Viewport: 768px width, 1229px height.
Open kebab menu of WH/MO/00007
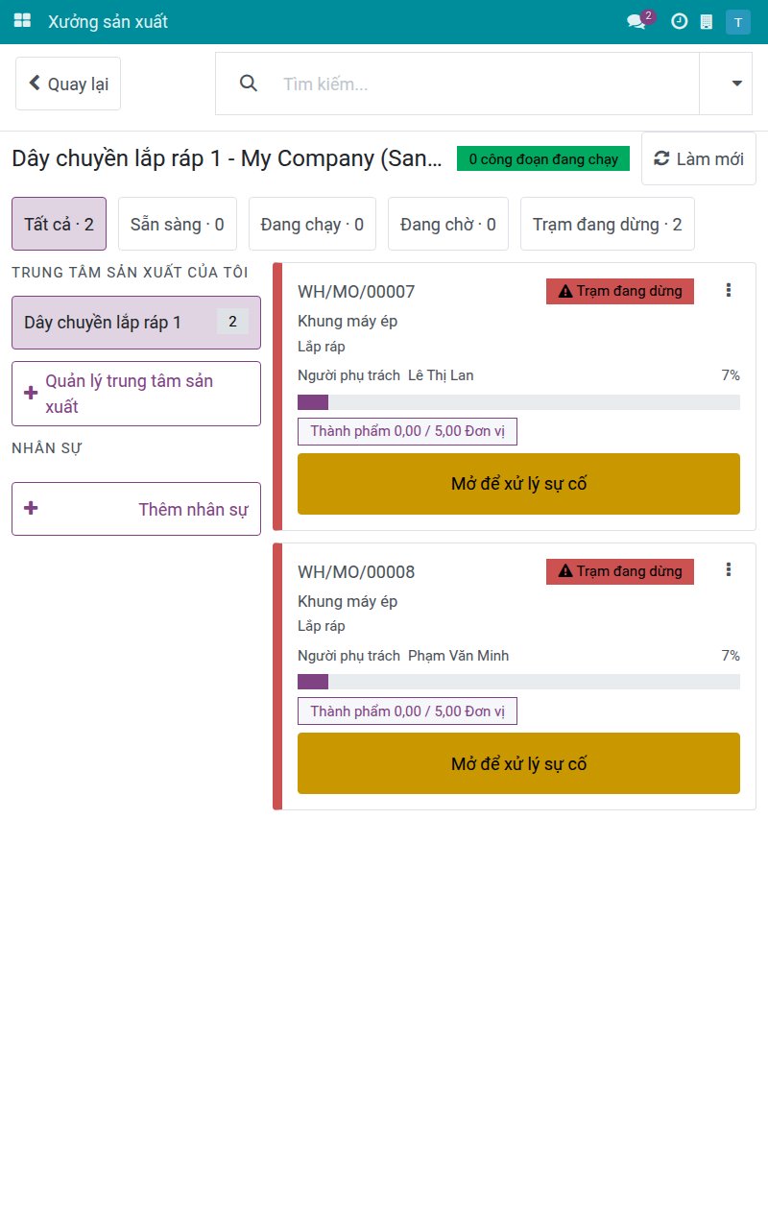(x=729, y=290)
